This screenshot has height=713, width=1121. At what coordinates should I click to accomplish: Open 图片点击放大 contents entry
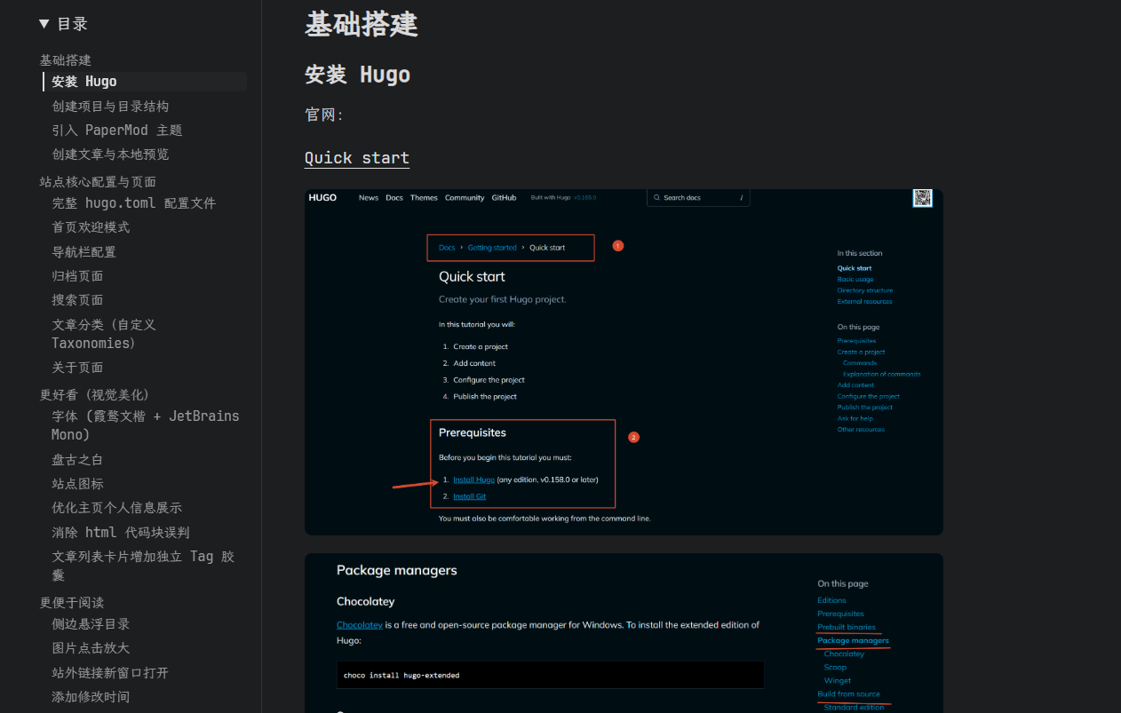pyautogui.click(x=91, y=648)
